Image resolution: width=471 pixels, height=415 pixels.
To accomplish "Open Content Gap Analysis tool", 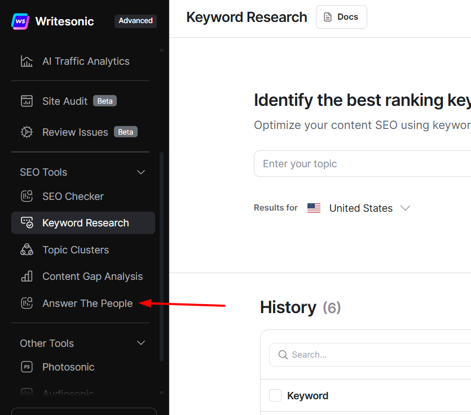I will point(83,276).
